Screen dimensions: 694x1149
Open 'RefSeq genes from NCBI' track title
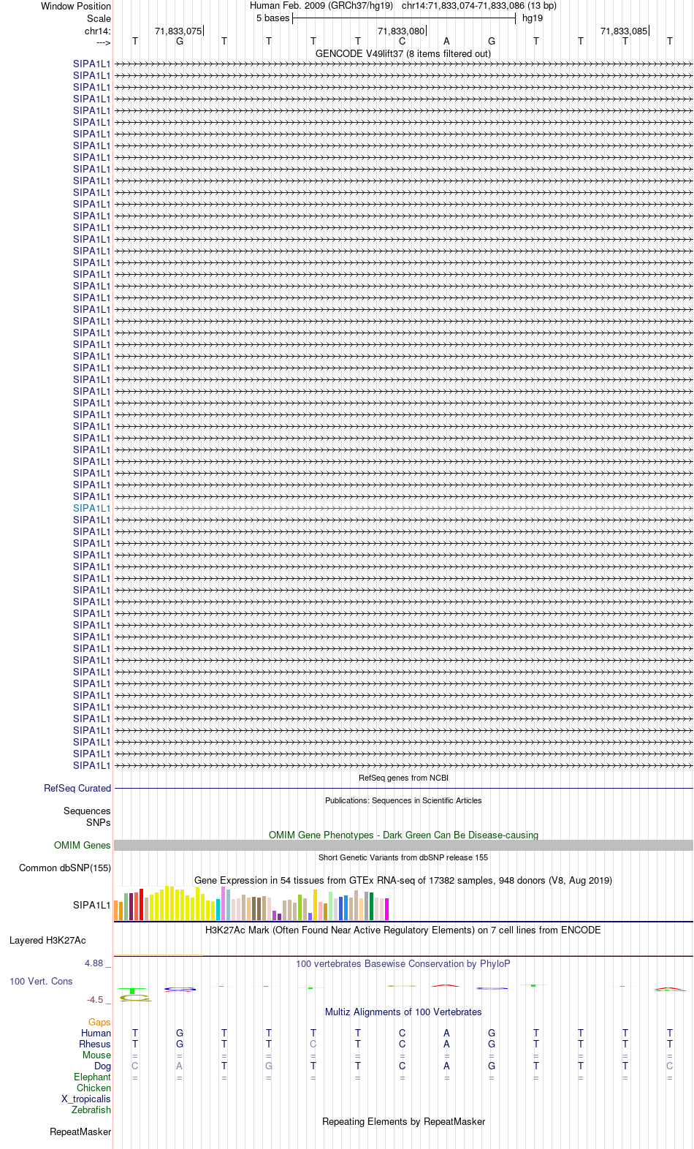coord(403,778)
